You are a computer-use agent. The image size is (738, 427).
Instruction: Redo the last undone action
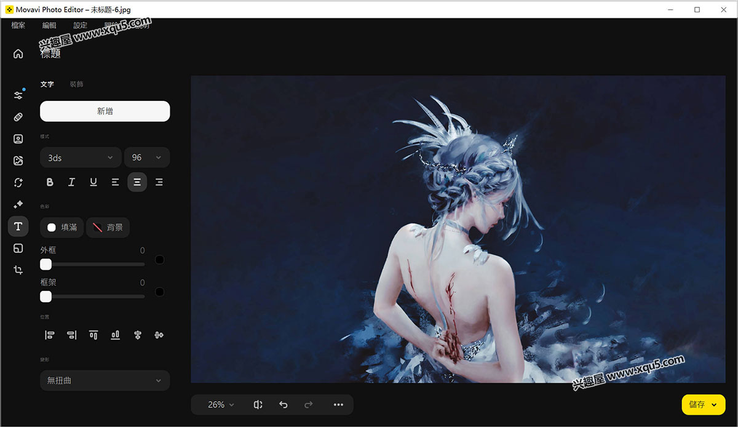309,405
